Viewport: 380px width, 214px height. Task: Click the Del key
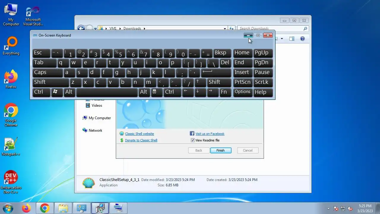click(225, 63)
